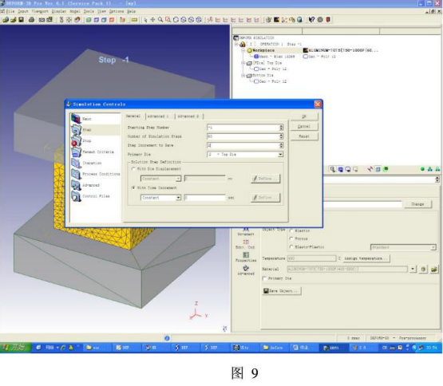Select the Pan cross-arrows tool
443x386 pixels.
(152, 20)
